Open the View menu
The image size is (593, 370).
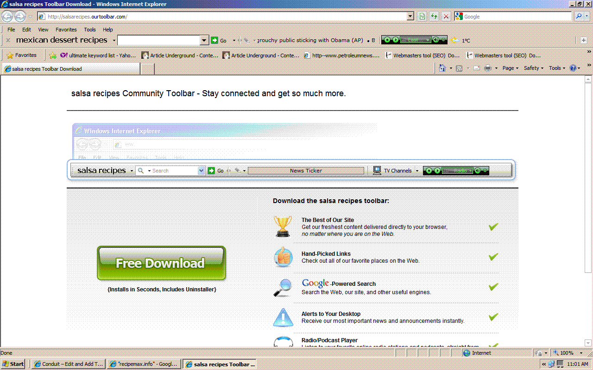(43, 30)
